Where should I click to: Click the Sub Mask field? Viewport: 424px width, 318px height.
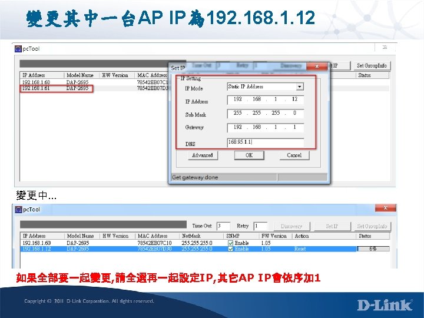click(265, 113)
